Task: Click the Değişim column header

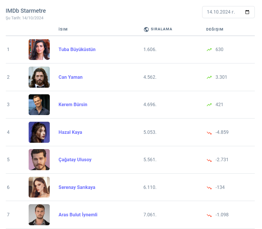Action: (215, 29)
